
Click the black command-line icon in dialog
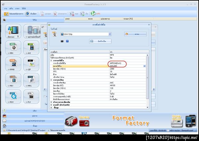(62, 41)
